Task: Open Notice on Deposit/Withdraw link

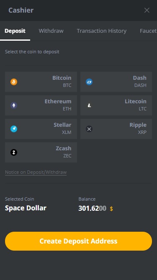Action: coord(36,172)
